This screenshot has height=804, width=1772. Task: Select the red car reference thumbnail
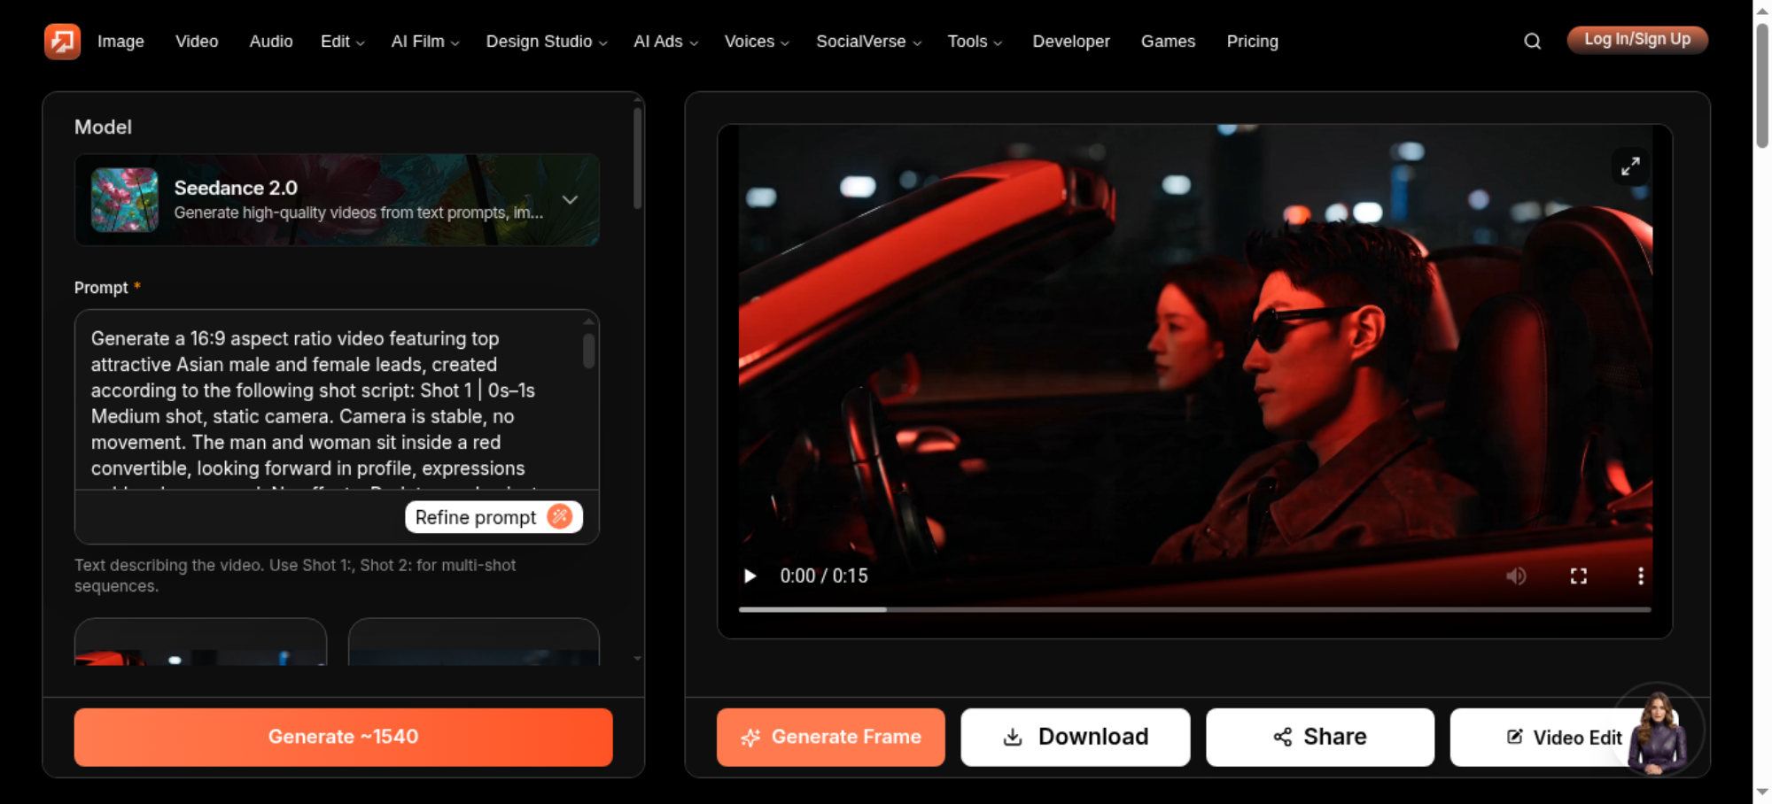point(201,642)
